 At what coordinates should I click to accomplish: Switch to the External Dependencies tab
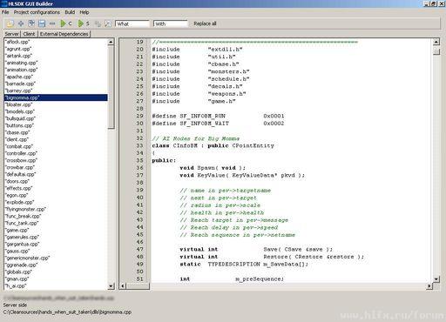[64, 34]
